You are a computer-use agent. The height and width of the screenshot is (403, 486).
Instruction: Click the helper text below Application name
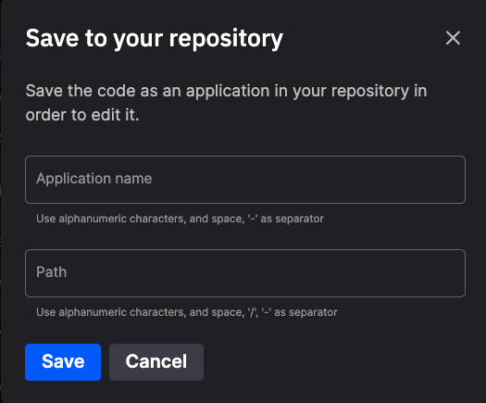pyautogui.click(x=180, y=219)
